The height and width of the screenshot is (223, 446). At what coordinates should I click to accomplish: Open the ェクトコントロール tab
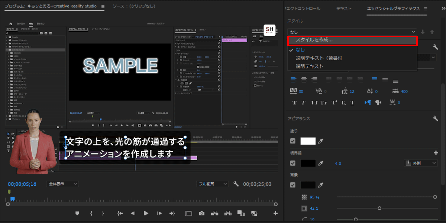point(302,9)
